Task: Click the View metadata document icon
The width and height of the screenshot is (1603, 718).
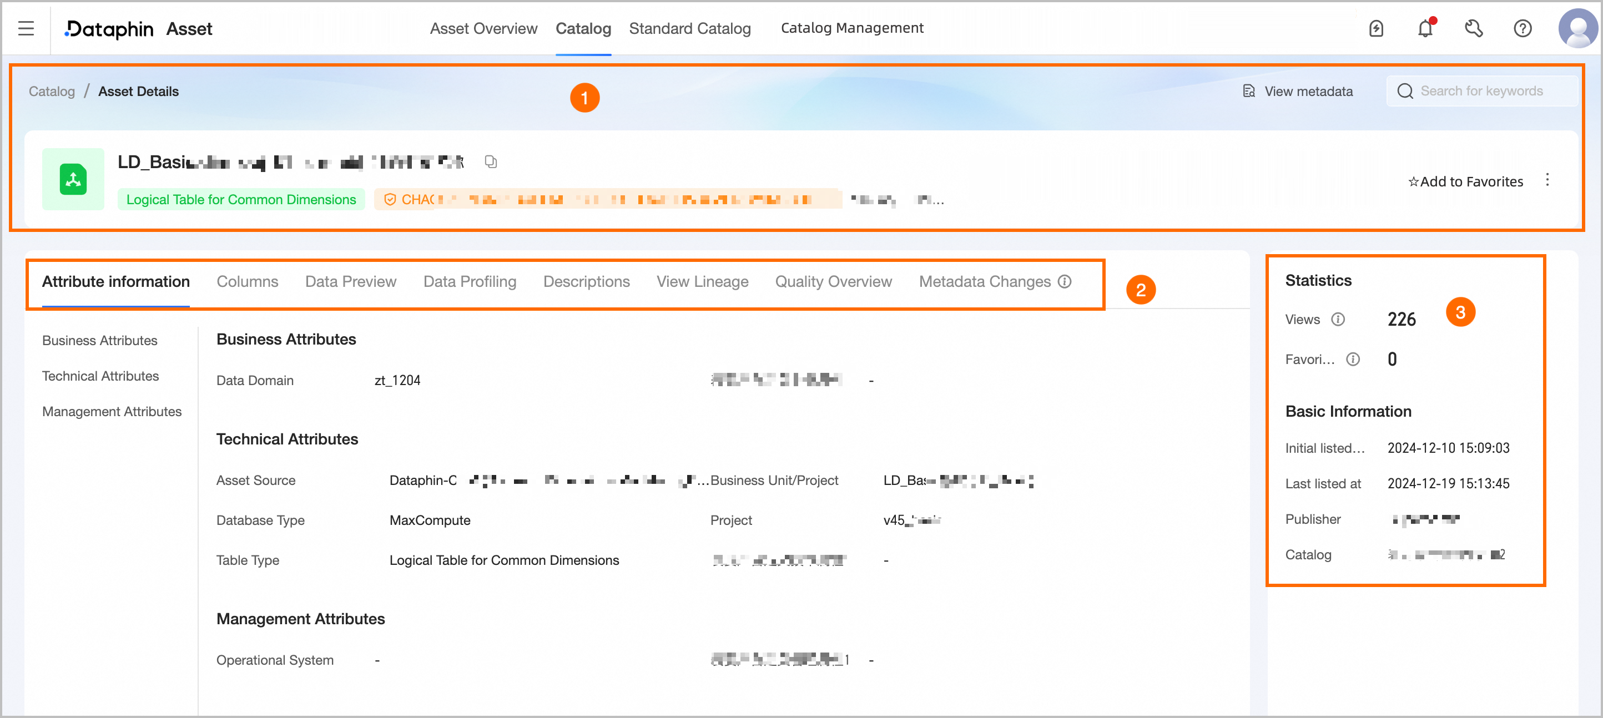Action: pyautogui.click(x=1248, y=92)
